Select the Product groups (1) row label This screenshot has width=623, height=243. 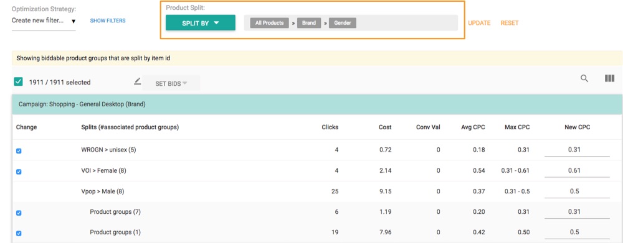click(115, 232)
